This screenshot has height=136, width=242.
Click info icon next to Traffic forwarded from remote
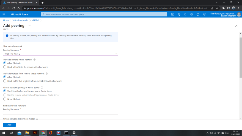coord(47,74)
